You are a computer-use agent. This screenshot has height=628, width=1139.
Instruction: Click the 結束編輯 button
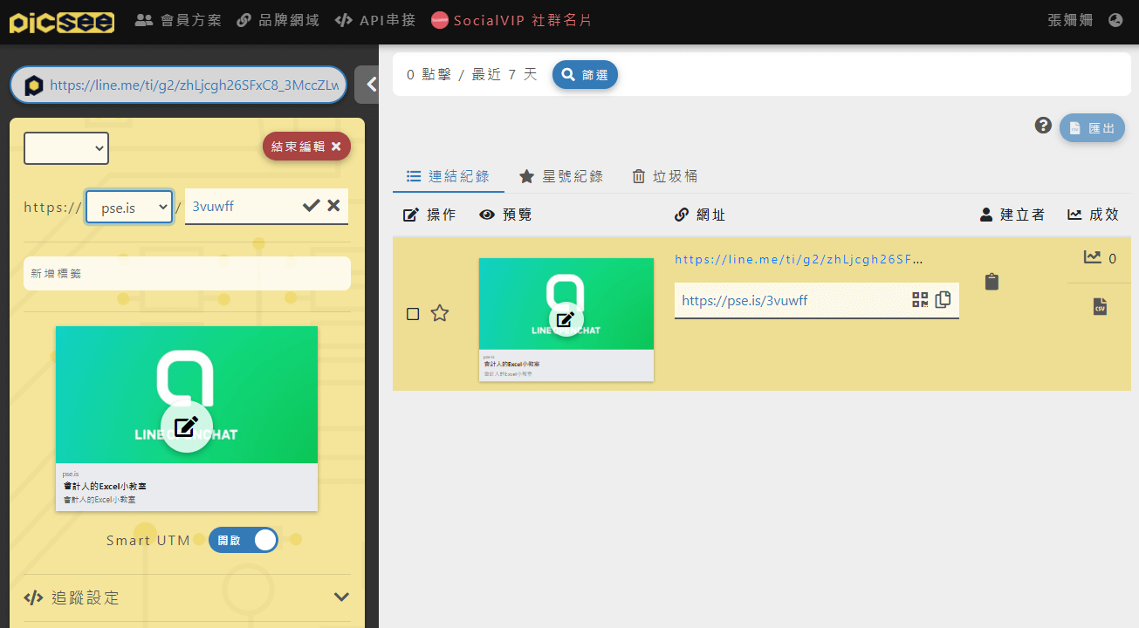[x=306, y=147]
